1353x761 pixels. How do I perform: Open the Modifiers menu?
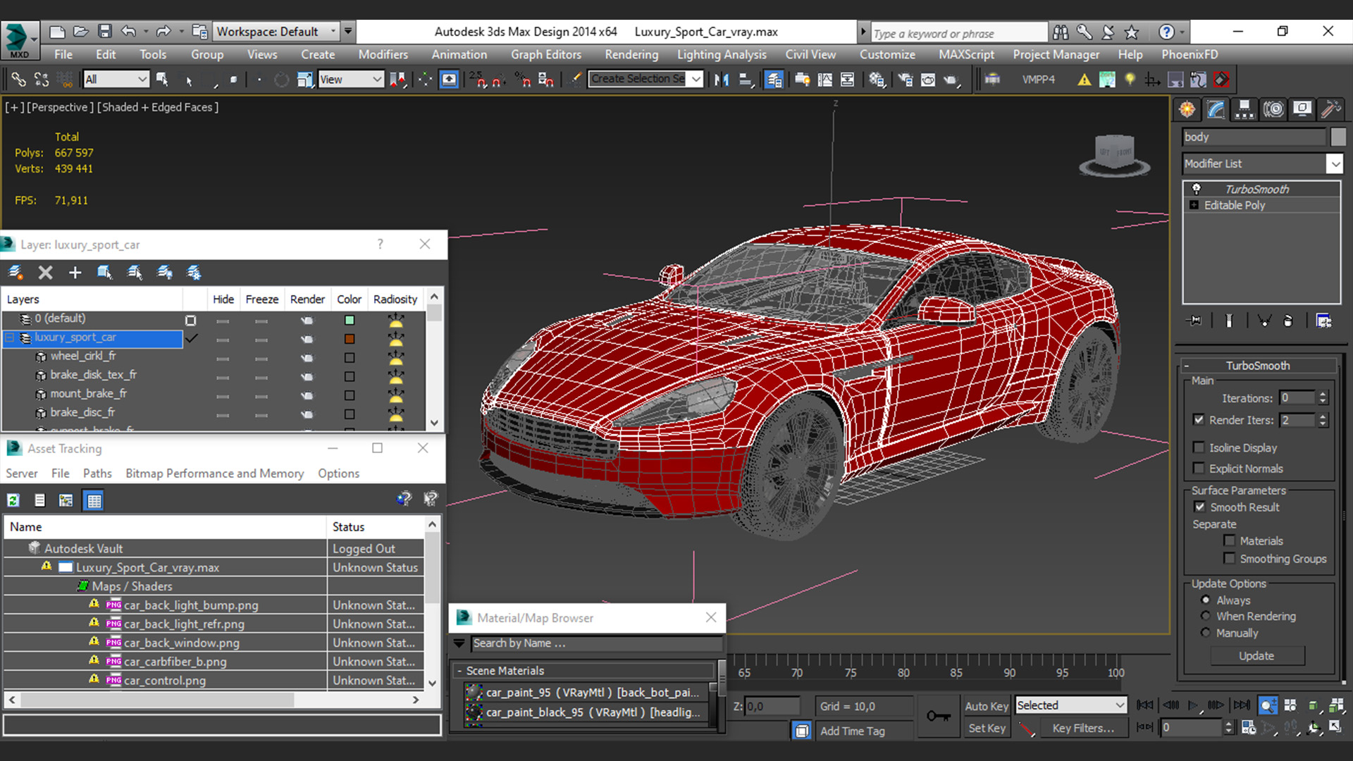pyautogui.click(x=383, y=54)
